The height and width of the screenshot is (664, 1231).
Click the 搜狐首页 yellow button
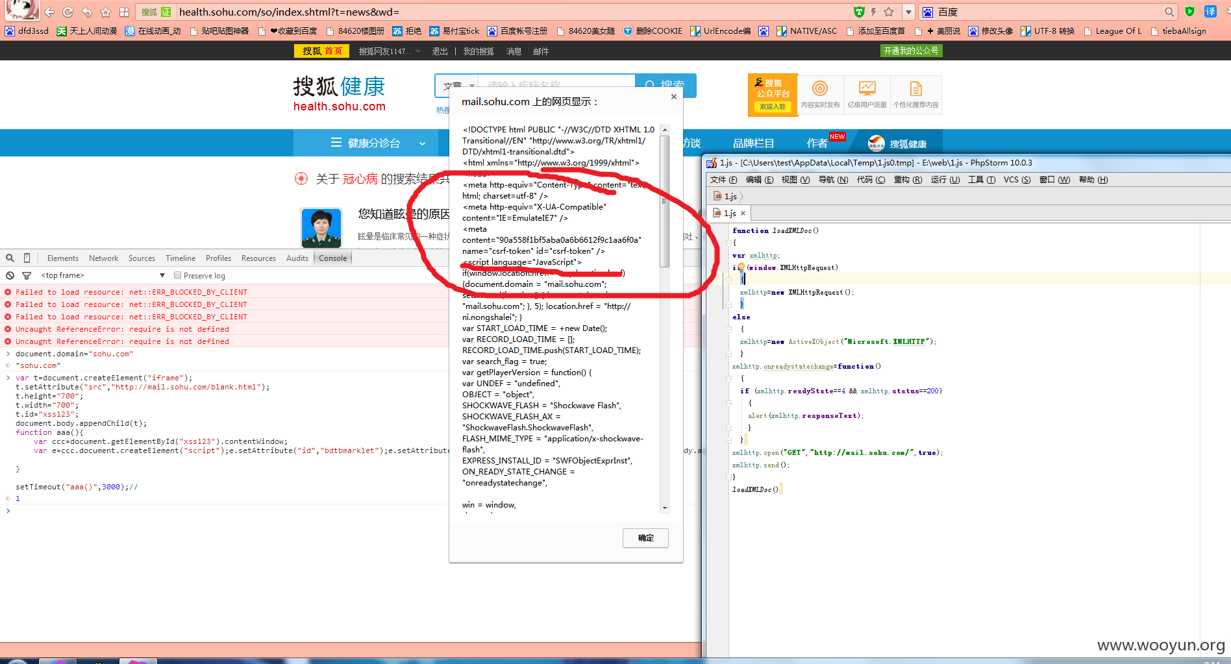(x=322, y=51)
